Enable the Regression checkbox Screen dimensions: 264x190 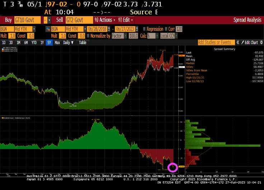[145, 29]
